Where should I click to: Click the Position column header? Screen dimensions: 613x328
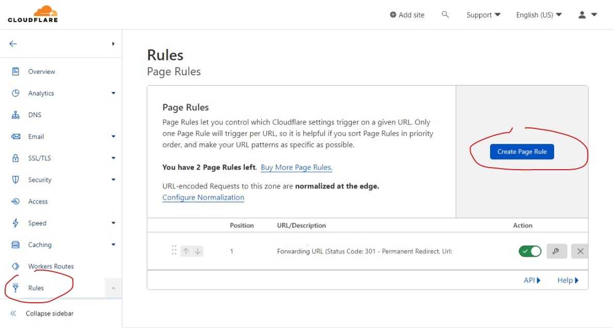pos(242,225)
